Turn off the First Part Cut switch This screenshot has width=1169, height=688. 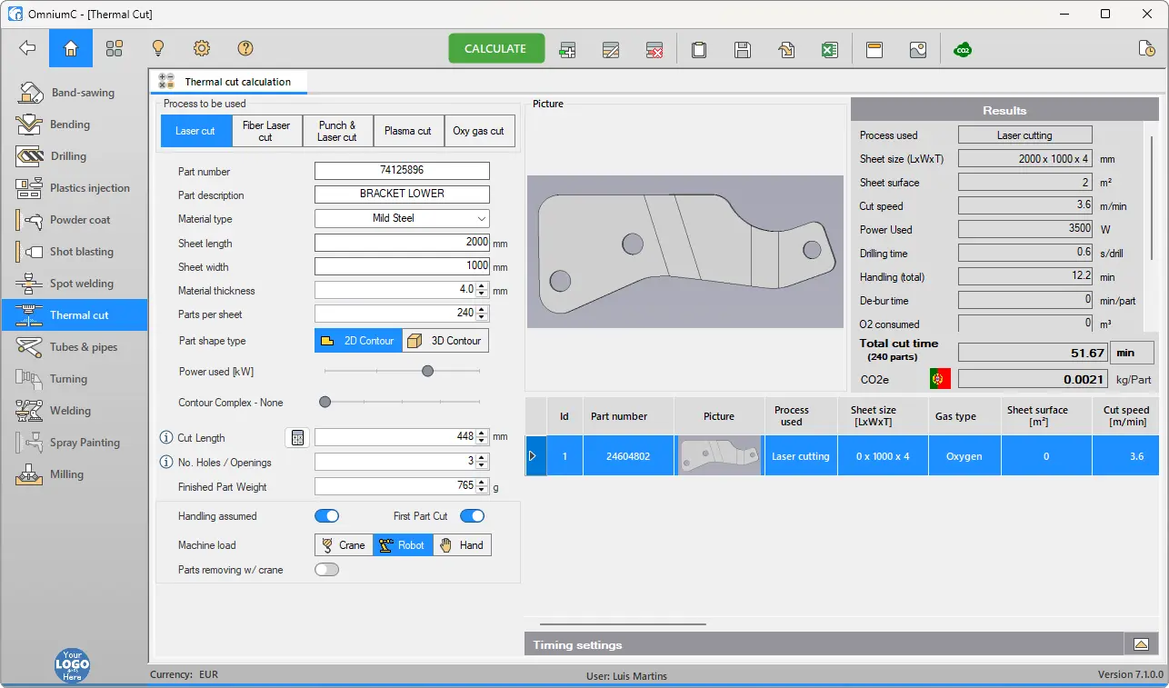point(472,516)
